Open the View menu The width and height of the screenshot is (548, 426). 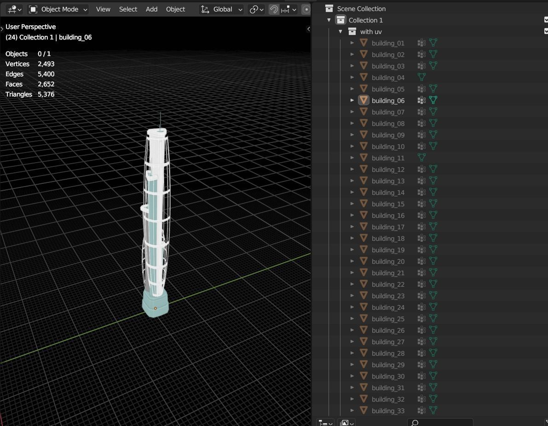103,10
